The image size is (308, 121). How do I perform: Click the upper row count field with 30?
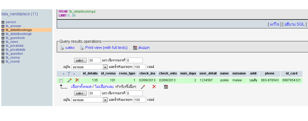(95, 60)
